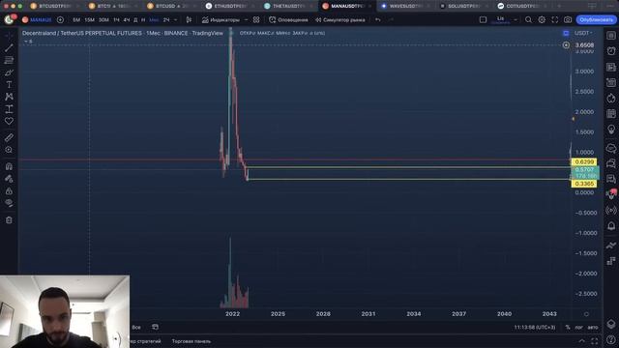The height and width of the screenshot is (348, 619).
Task: Toggle lock all drawings icon
Action: coord(9,191)
